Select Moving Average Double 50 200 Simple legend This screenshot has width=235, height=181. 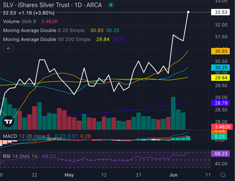[47, 39]
